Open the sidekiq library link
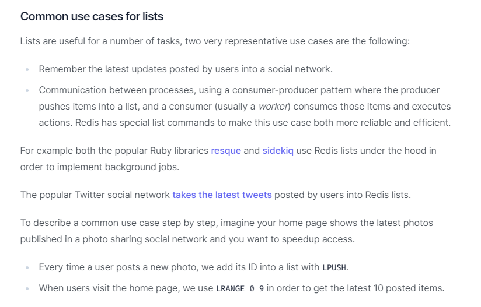The image size is (481, 307). coord(278,150)
